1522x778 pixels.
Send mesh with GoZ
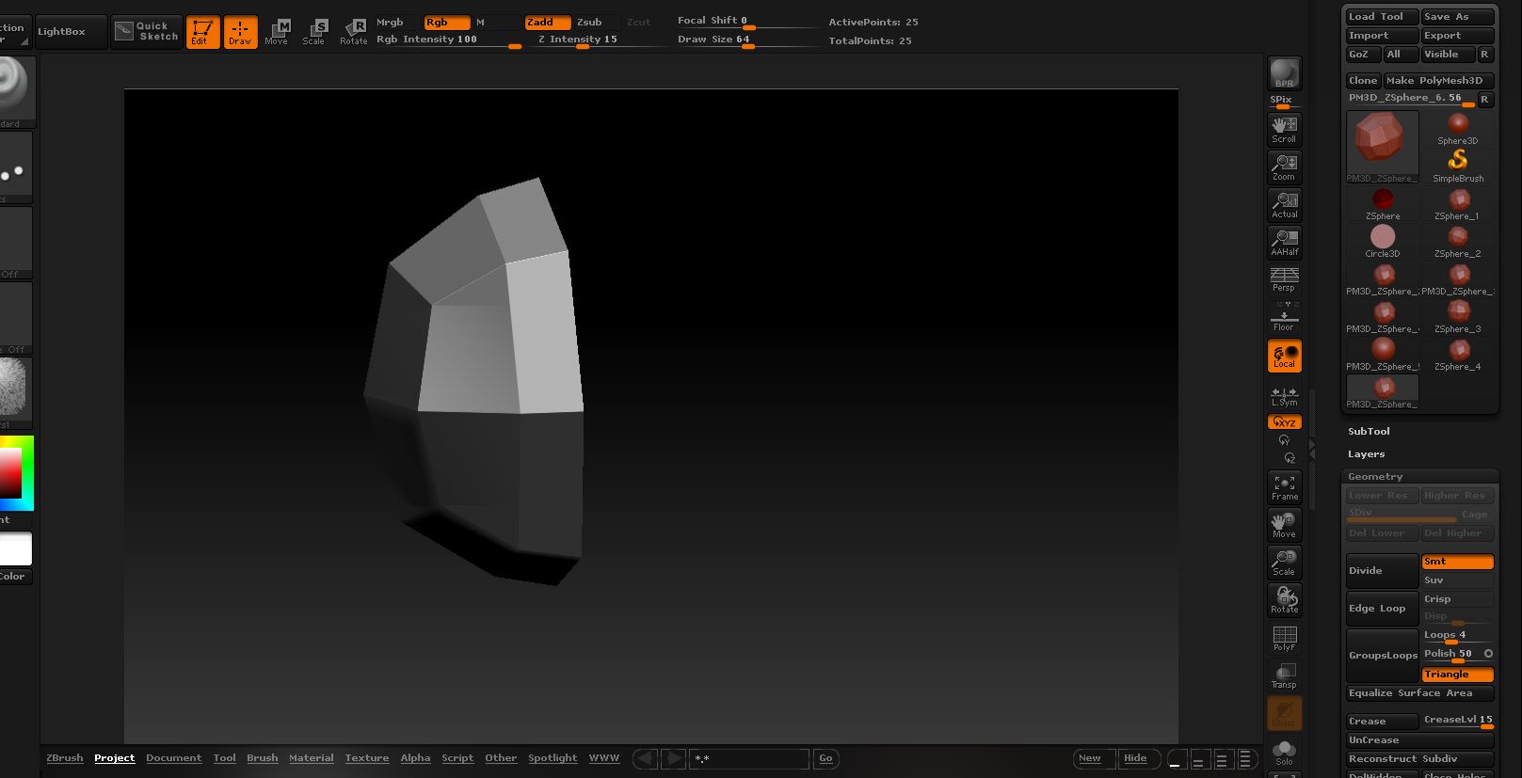pyautogui.click(x=1364, y=55)
